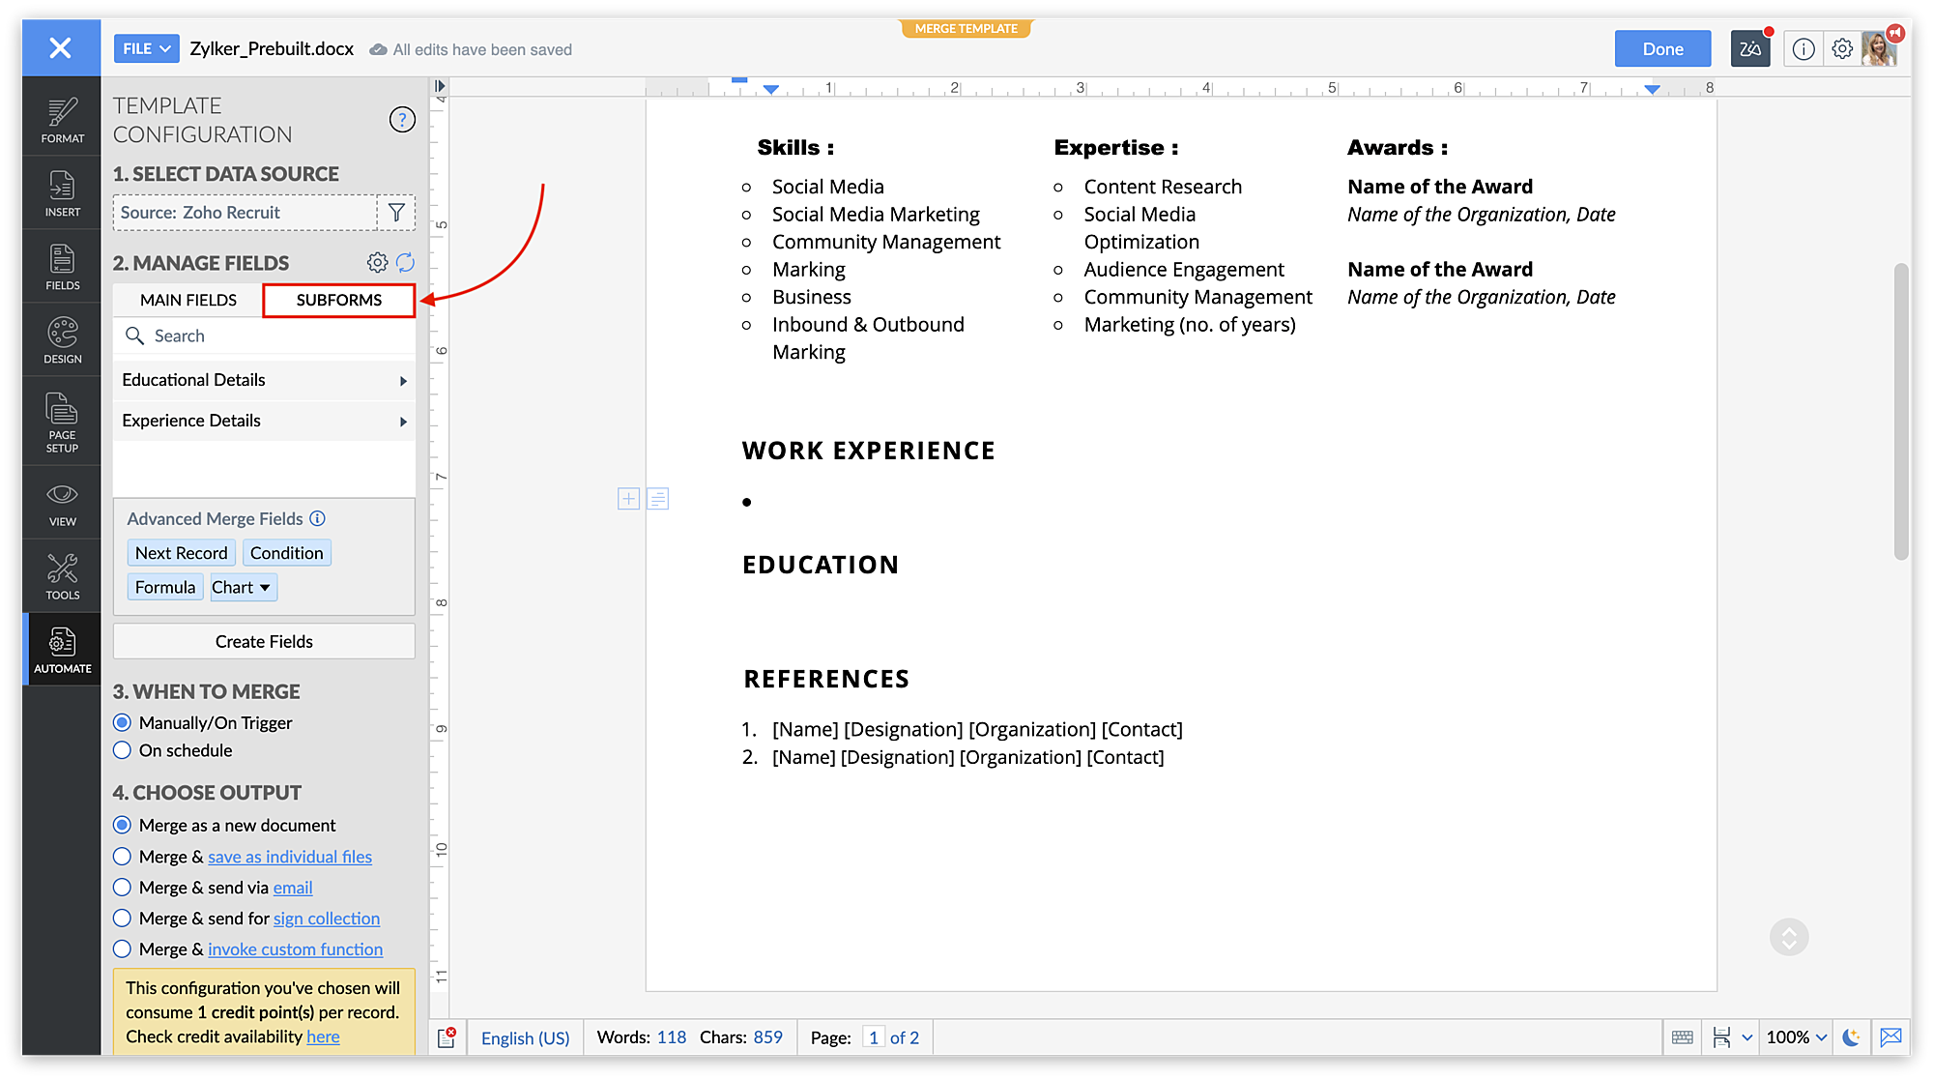Close the editor with the X icon
This screenshot has height=1080, width=1933.
(x=60, y=47)
